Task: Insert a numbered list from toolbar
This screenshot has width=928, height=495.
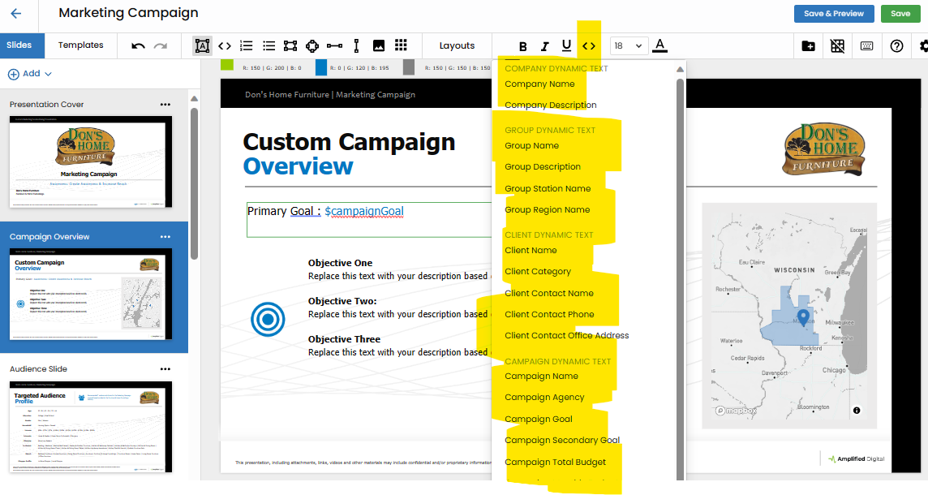Action: click(x=247, y=46)
